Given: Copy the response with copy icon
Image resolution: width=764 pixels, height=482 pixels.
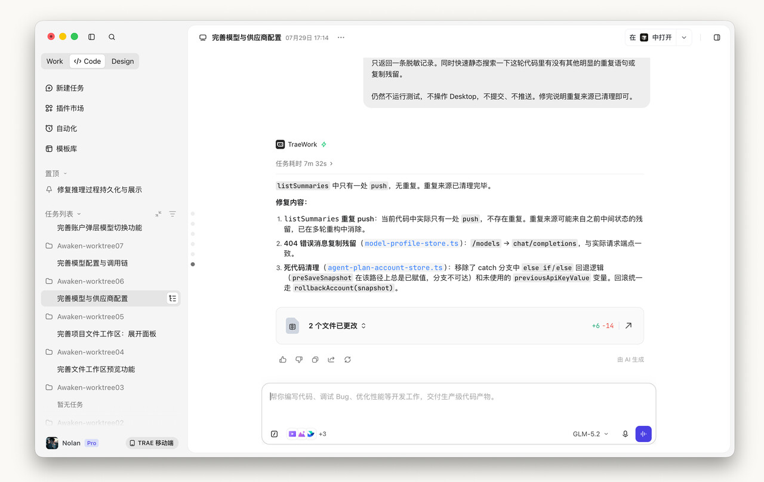Looking at the screenshot, I should [315, 360].
